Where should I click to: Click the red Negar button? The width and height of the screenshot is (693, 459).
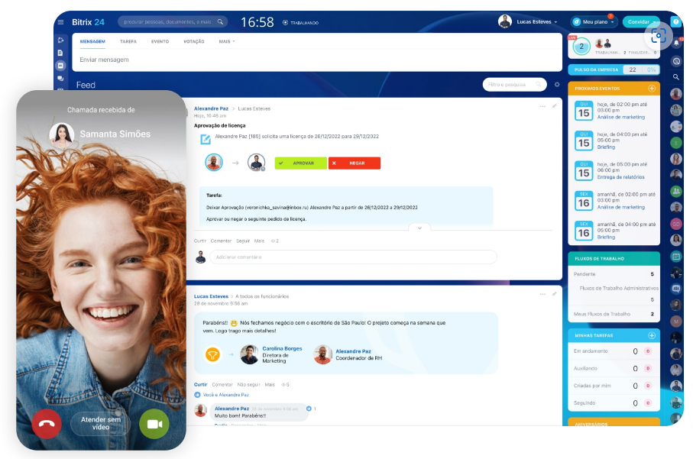[x=355, y=163]
